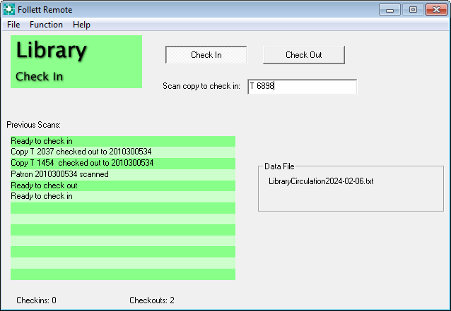
Task: Select 'Copy T 2037 checked out' scan entry
Action: pos(81,152)
